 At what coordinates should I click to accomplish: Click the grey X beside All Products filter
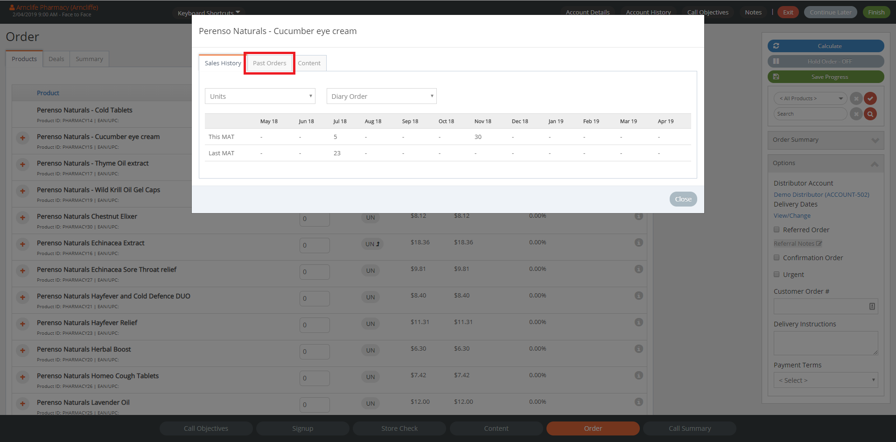tap(856, 98)
